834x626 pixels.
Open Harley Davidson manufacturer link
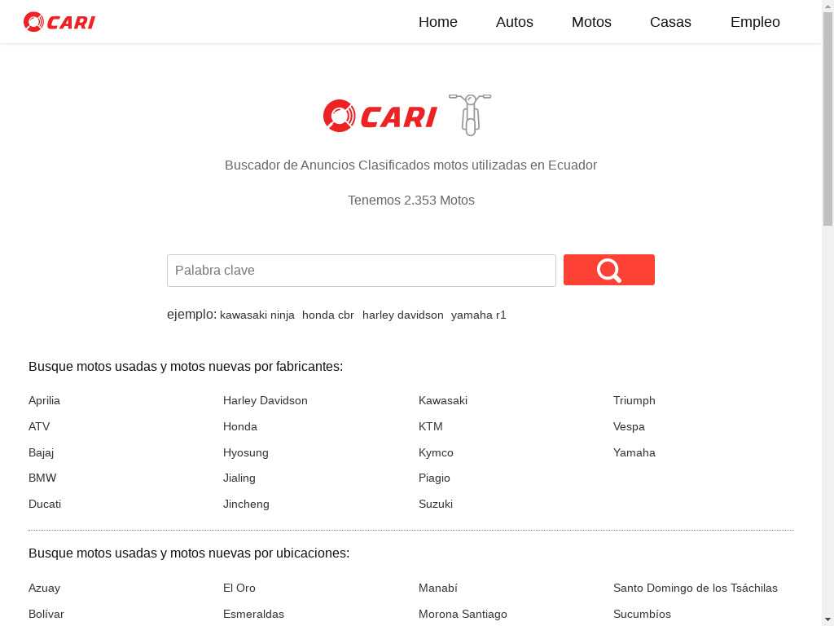pyautogui.click(x=265, y=400)
